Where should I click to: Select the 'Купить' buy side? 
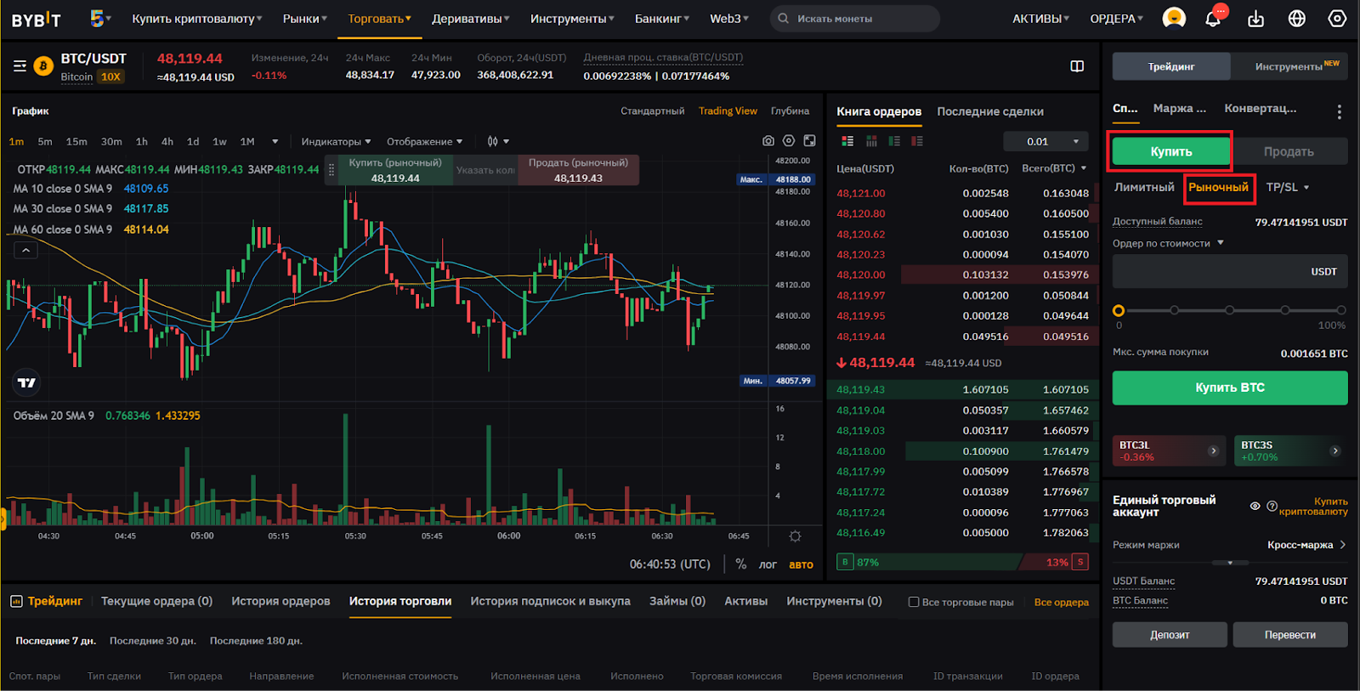coord(1171,151)
